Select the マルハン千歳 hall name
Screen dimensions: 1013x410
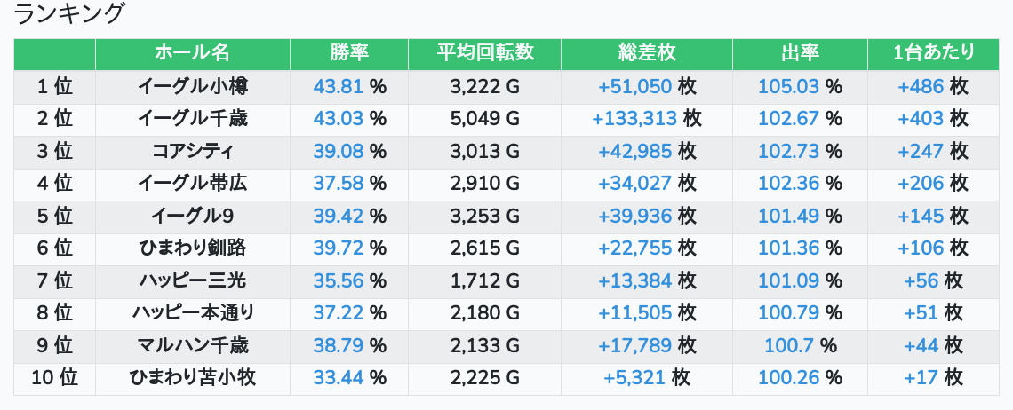[x=193, y=345]
